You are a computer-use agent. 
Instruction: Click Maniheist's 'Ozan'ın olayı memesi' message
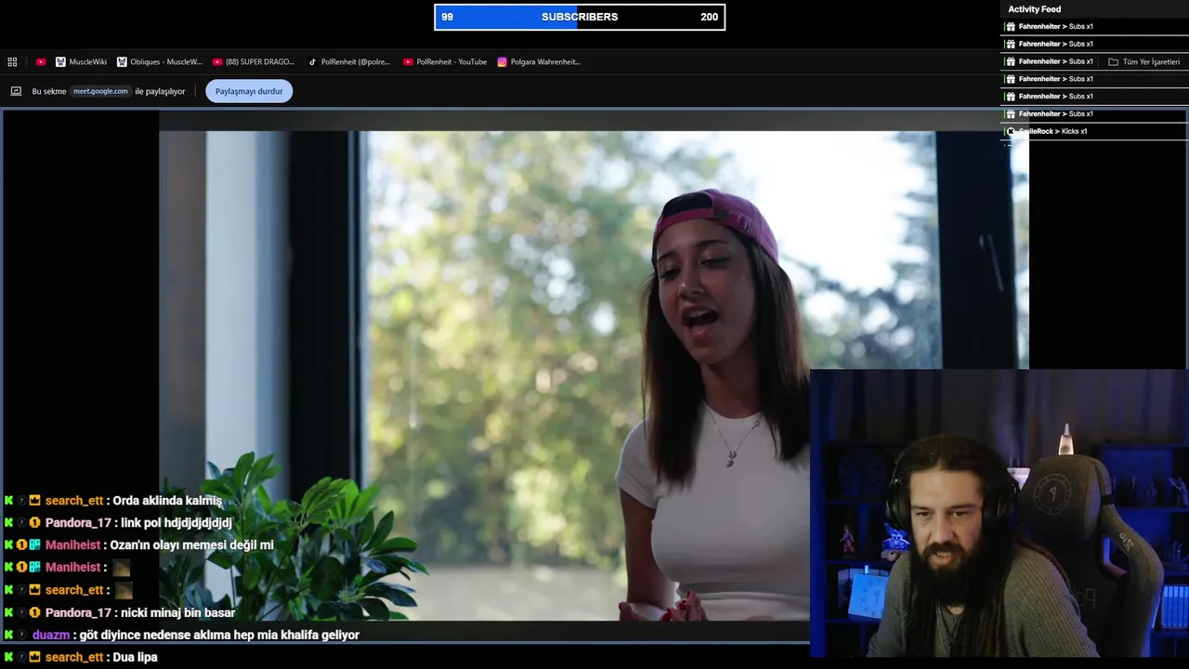point(192,545)
